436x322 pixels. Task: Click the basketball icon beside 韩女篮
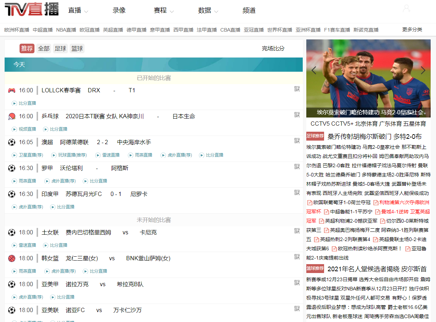click(12, 258)
